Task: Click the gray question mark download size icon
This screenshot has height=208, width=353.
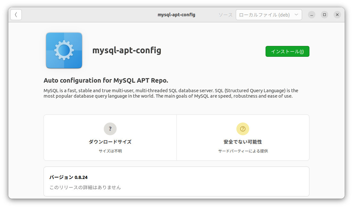Action: tap(110, 129)
